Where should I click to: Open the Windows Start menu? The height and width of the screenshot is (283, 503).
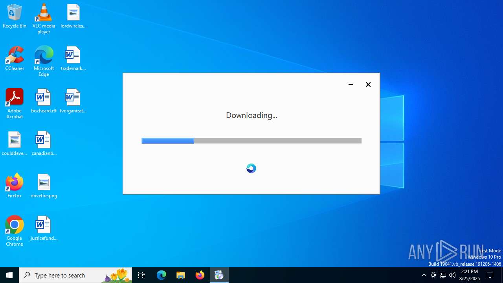coord(9,275)
